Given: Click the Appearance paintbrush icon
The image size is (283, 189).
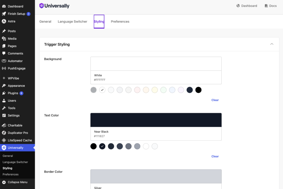Looking at the screenshot, I should pos(4,86).
